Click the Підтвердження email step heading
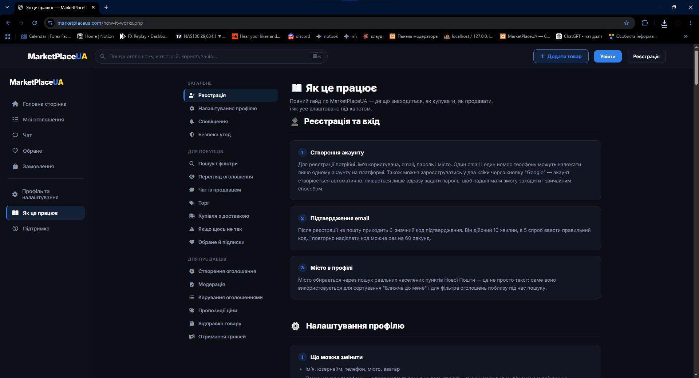Image resolution: width=699 pixels, height=378 pixels. [x=340, y=218]
